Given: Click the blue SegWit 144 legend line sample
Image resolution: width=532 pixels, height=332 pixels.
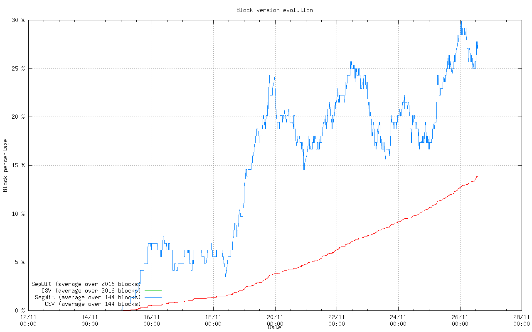Looking at the screenshot, I should click(x=153, y=298).
